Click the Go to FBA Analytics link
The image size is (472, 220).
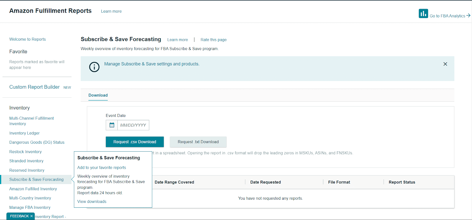point(450,16)
